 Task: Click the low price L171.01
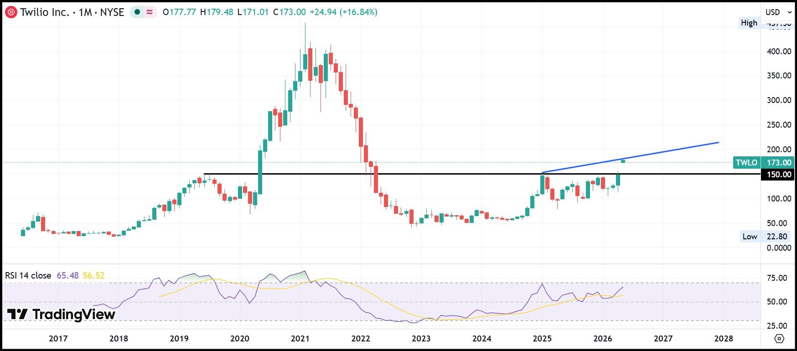point(253,12)
